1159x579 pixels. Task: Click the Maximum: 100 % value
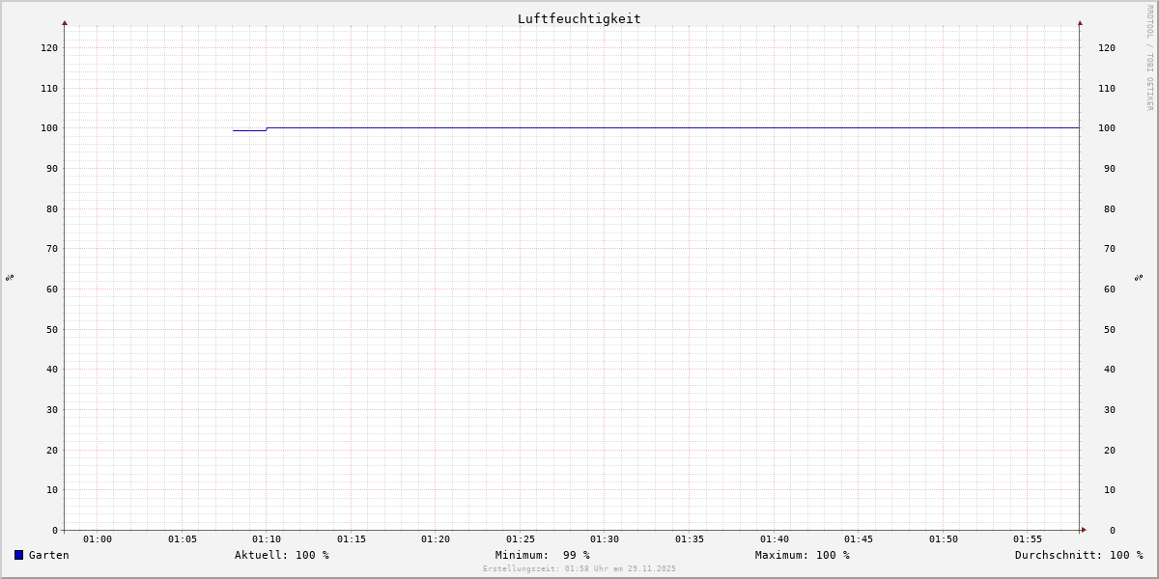803,555
